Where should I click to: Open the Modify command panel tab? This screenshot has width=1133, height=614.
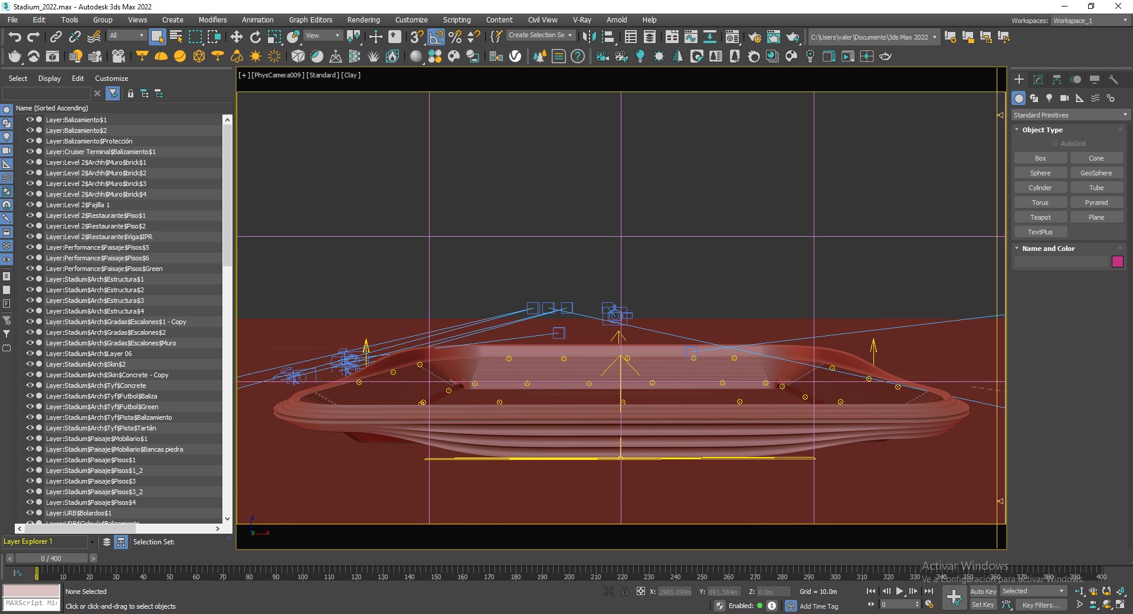coord(1038,79)
